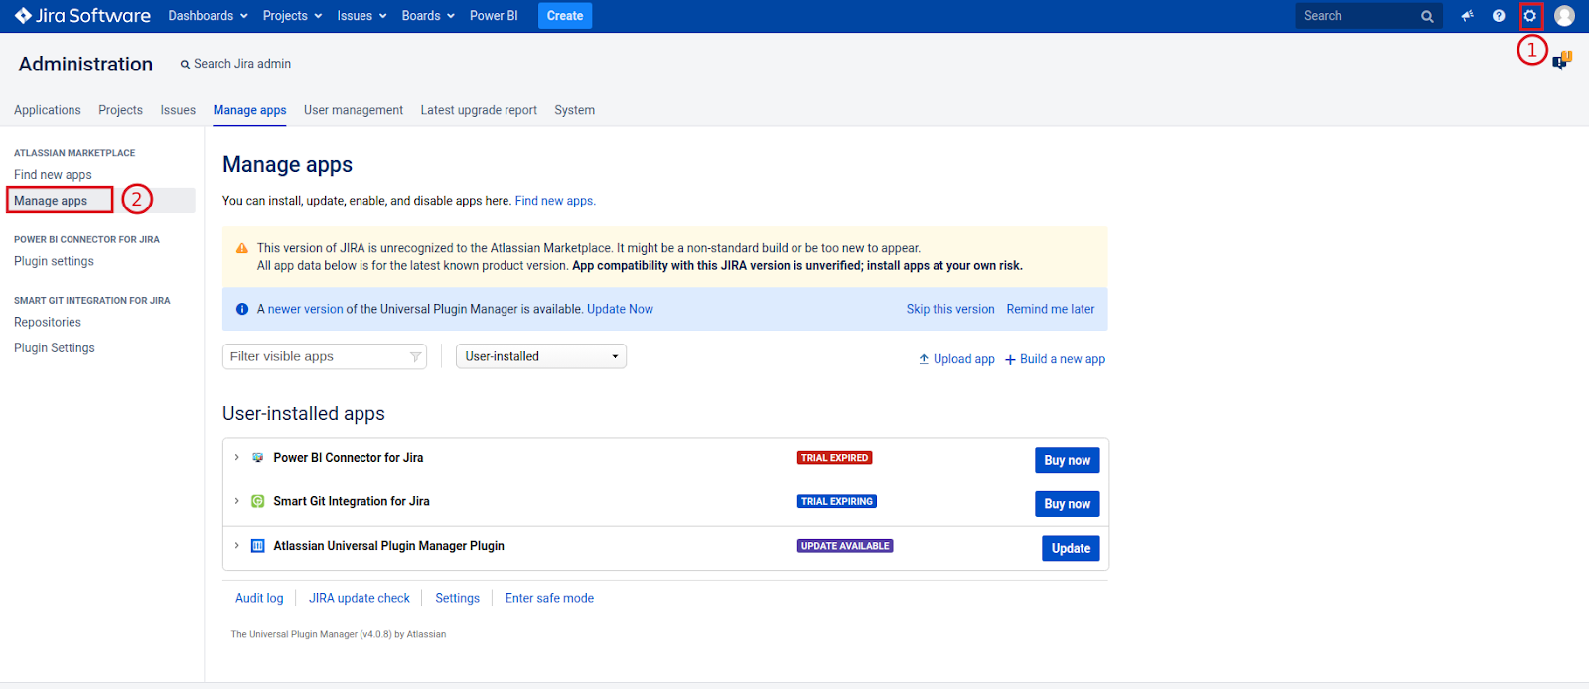Expand the Atlassian Universal Plugin Manager row
The height and width of the screenshot is (689, 1589).
(236, 546)
